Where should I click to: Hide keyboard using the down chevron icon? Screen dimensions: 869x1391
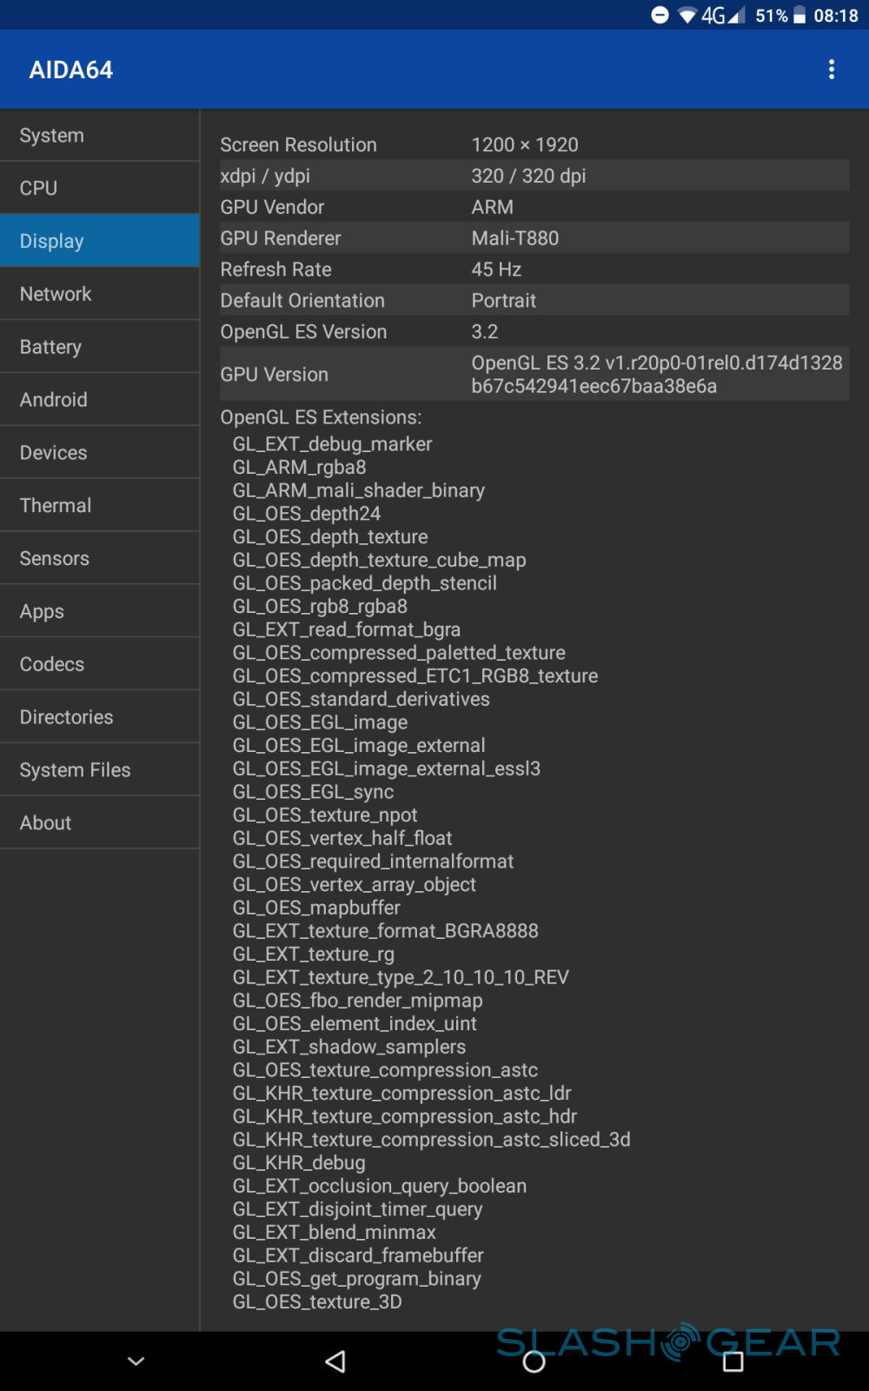click(136, 1361)
